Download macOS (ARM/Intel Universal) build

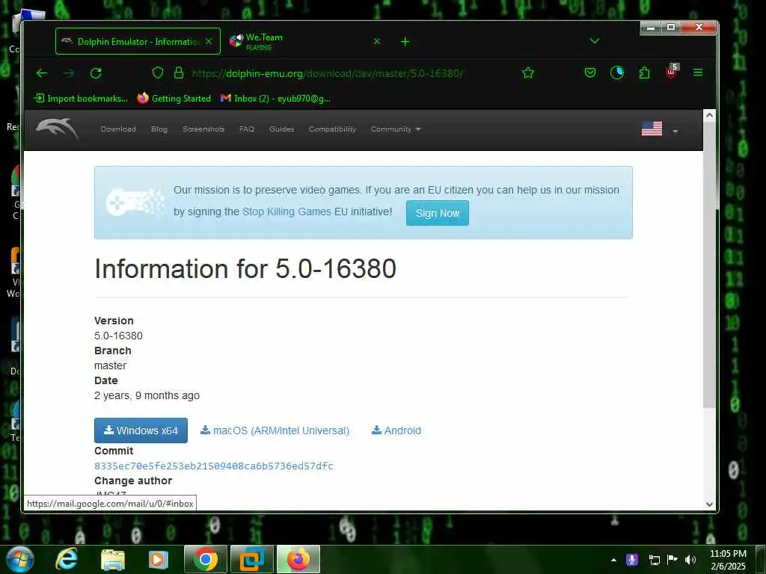pyautogui.click(x=275, y=430)
